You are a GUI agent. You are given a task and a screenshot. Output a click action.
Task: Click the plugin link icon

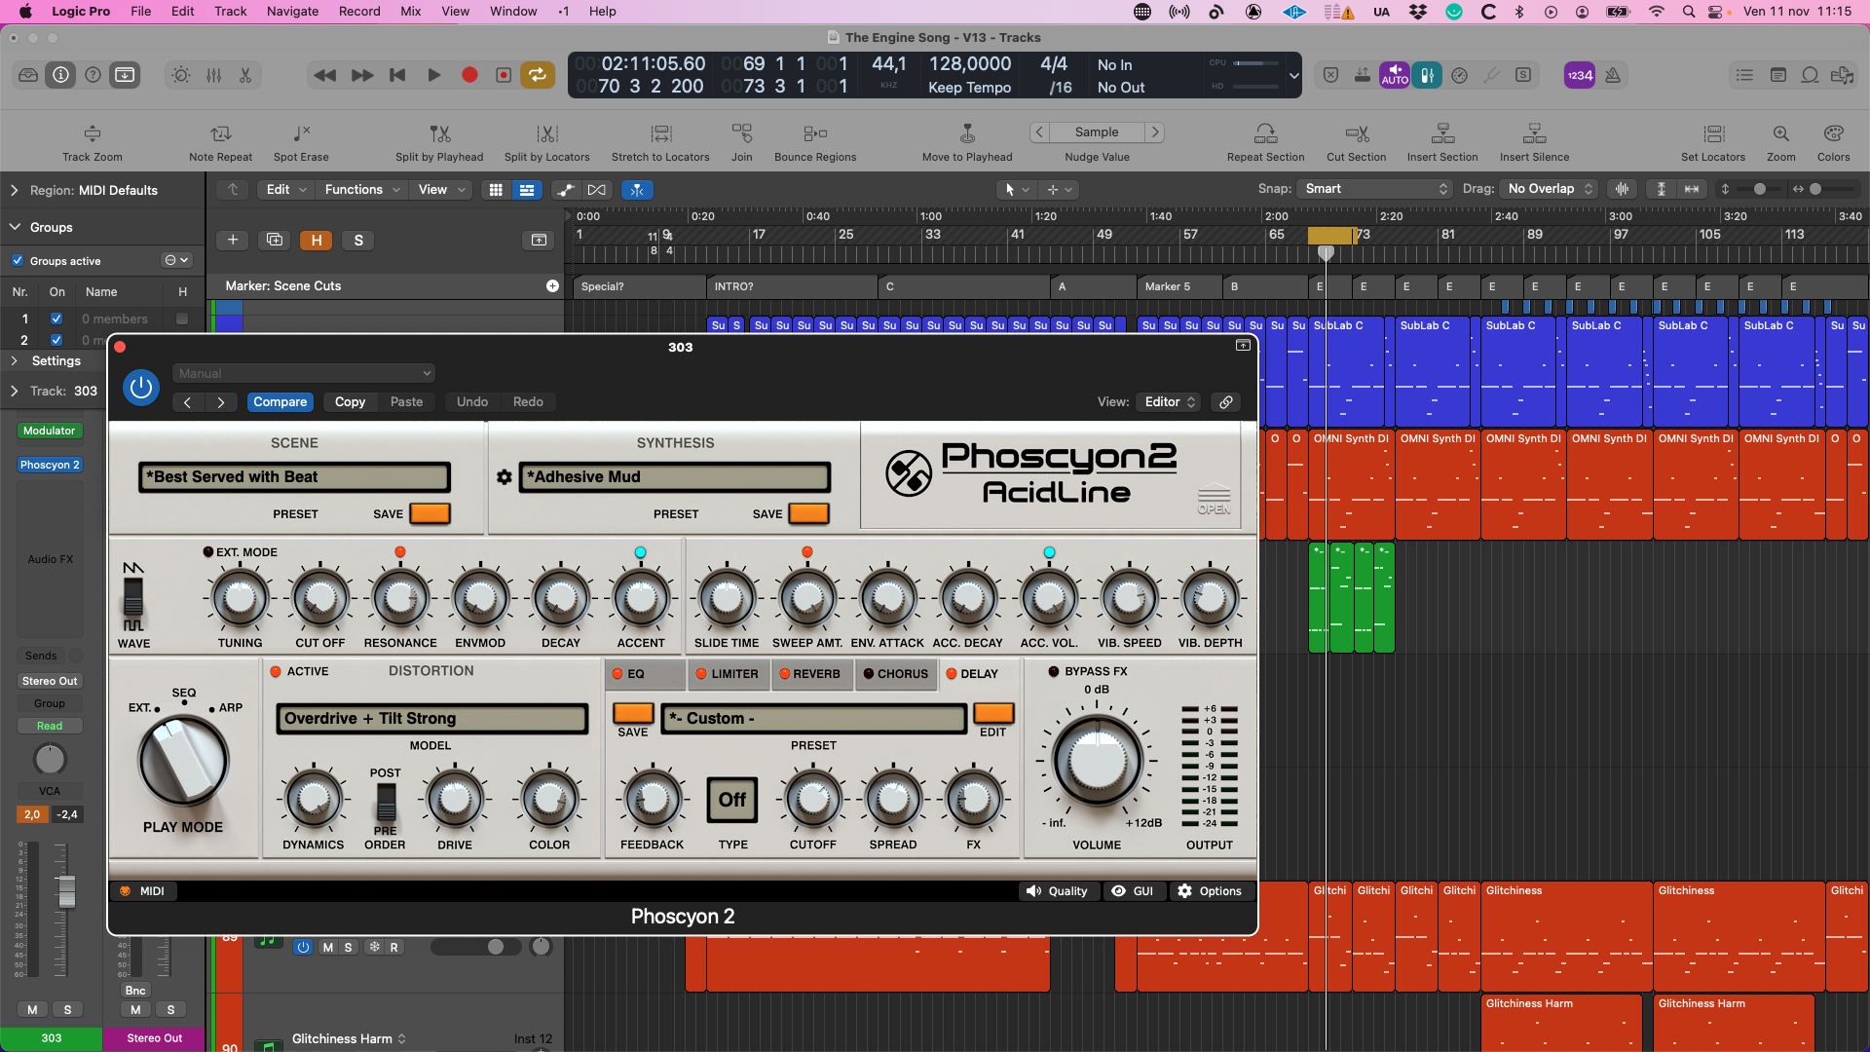coord(1226,402)
